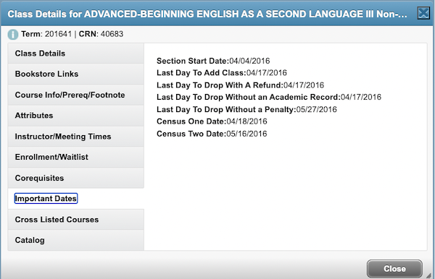Click the Class Details dialog title text
435x279 pixels.
click(207, 14)
